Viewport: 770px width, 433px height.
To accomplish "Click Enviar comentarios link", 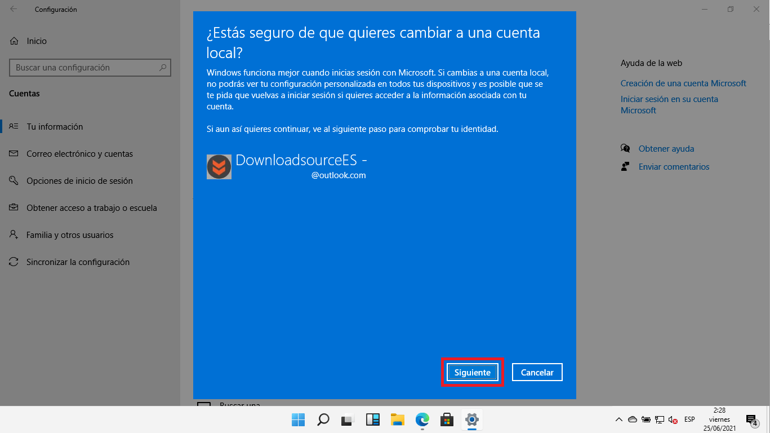I will pyautogui.click(x=674, y=167).
